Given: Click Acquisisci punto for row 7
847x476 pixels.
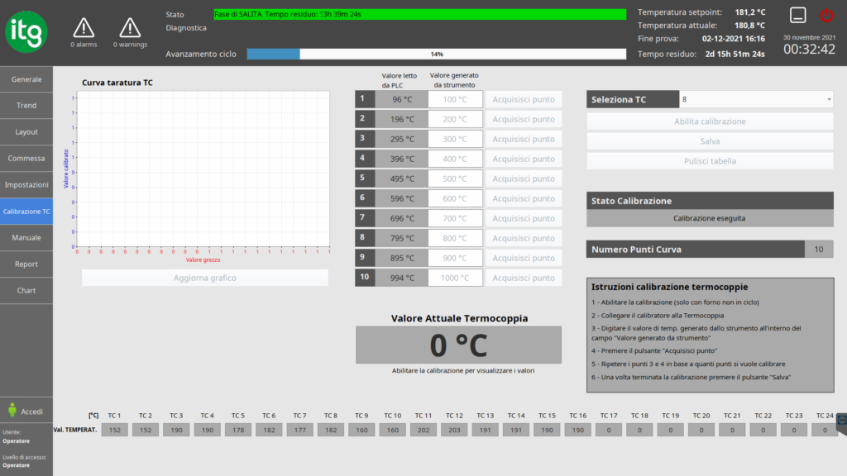Looking at the screenshot, I should pos(524,218).
